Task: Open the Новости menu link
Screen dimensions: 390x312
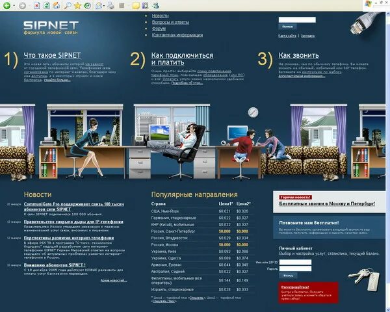Action: pyautogui.click(x=160, y=16)
